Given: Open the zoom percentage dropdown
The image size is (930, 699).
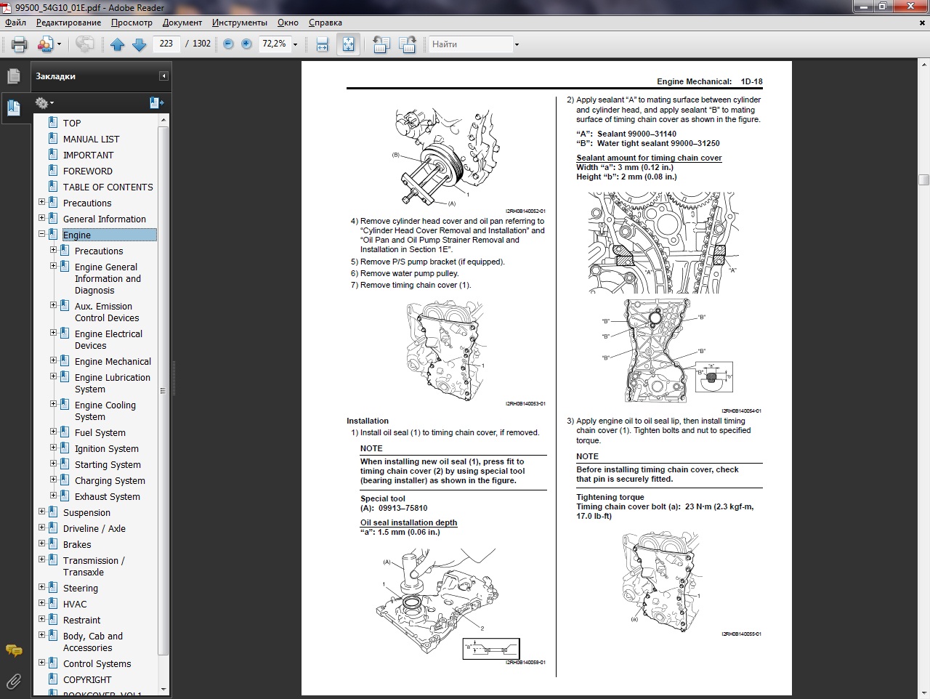Looking at the screenshot, I should coord(295,44).
